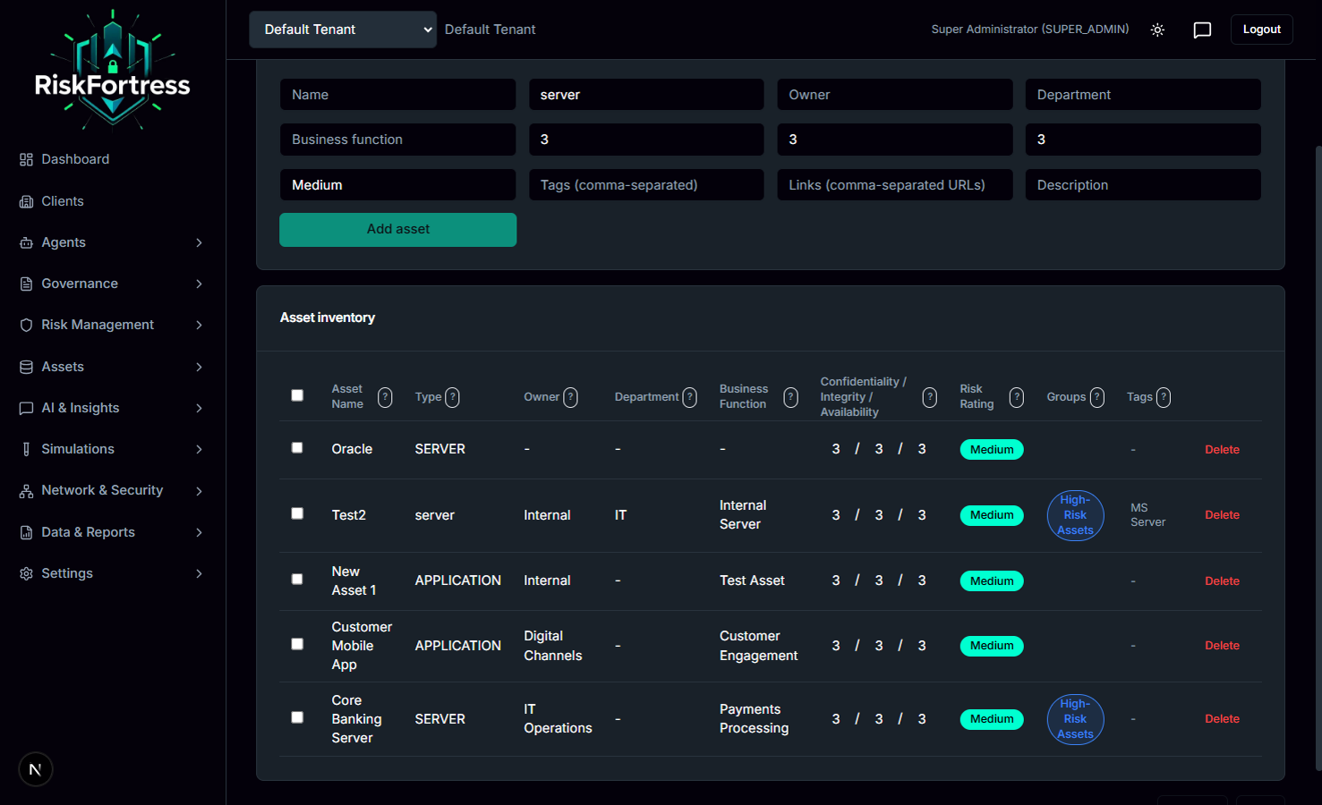
Task: Check the checkbox for the Oracle asset row
Action: 297,447
